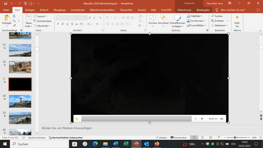Viewport: 263px width, 148px height.
Task: Switch to the Einfügen tab
Action: pyautogui.click(x=30, y=10)
